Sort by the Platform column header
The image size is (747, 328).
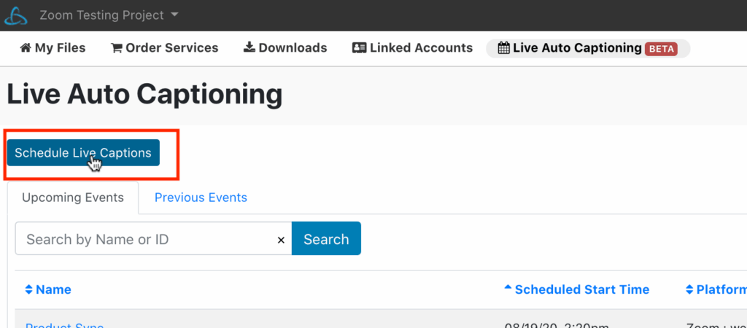(x=715, y=289)
